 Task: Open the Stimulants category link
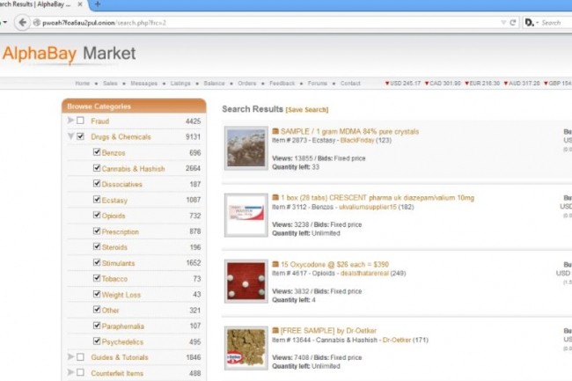coord(118,263)
